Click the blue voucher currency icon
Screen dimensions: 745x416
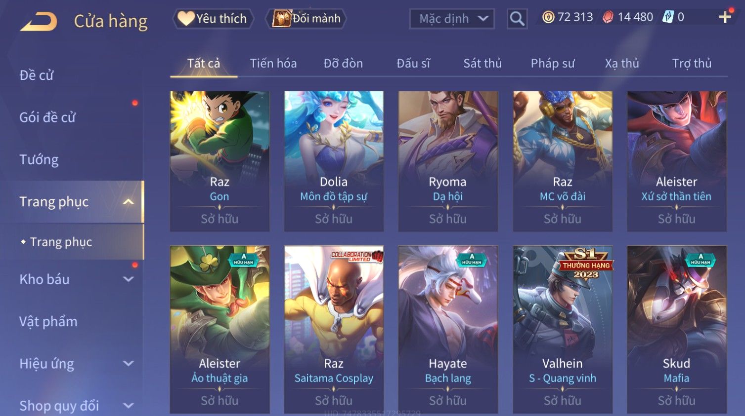pos(668,17)
